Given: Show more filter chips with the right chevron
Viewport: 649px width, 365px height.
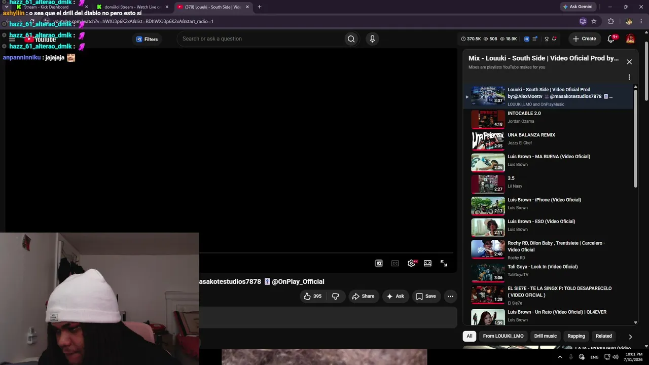Looking at the screenshot, I should 630,337.
